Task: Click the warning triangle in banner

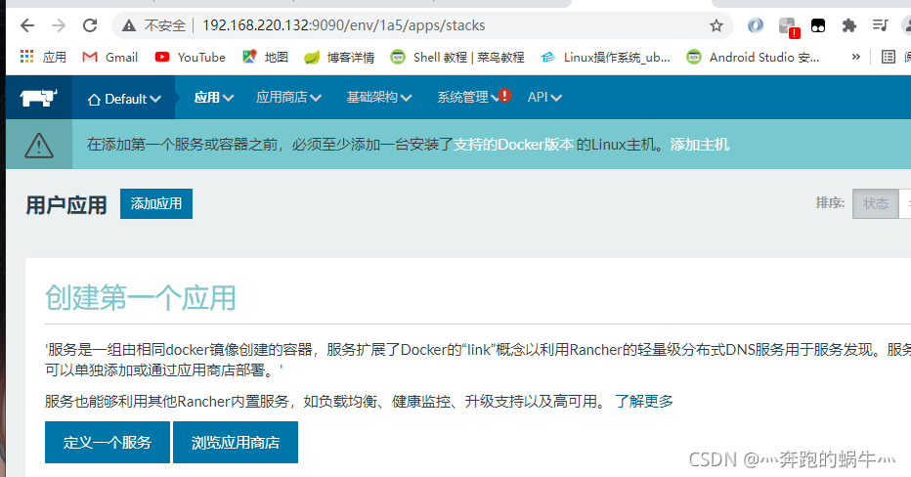Action: (x=39, y=145)
